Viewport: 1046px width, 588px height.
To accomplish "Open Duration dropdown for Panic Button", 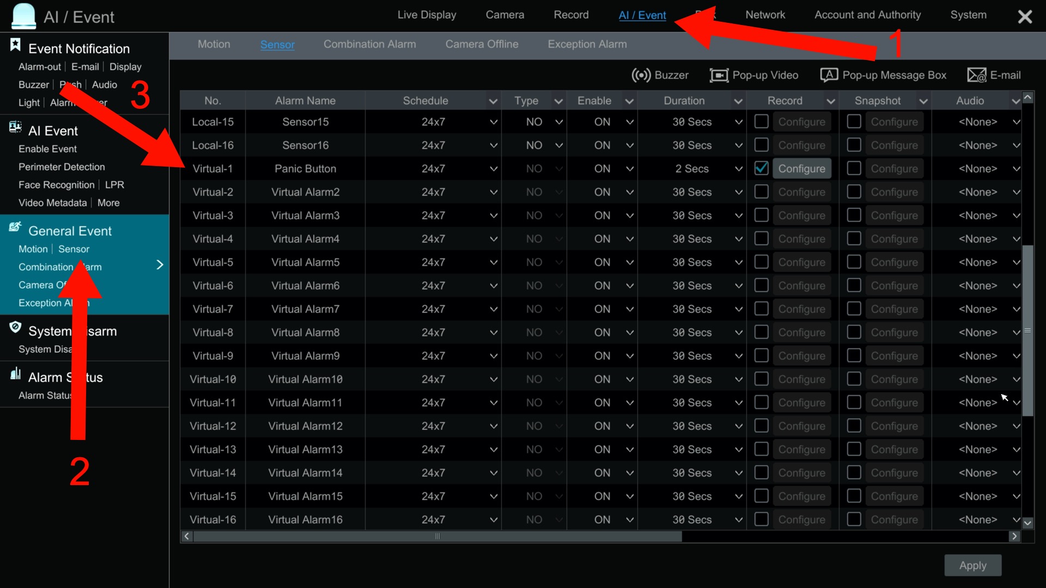I will pyautogui.click(x=738, y=169).
